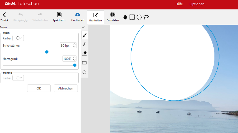Switch to the Fotodaten tab

point(113,17)
